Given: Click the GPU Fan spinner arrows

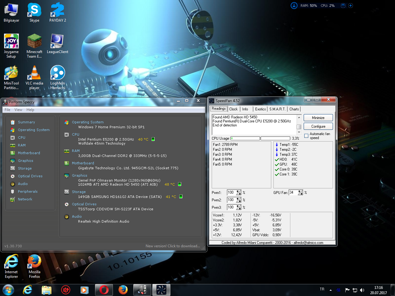Looking at the screenshot, I should pos(300,192).
